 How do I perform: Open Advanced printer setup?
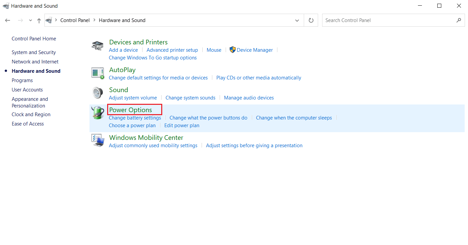coord(172,50)
